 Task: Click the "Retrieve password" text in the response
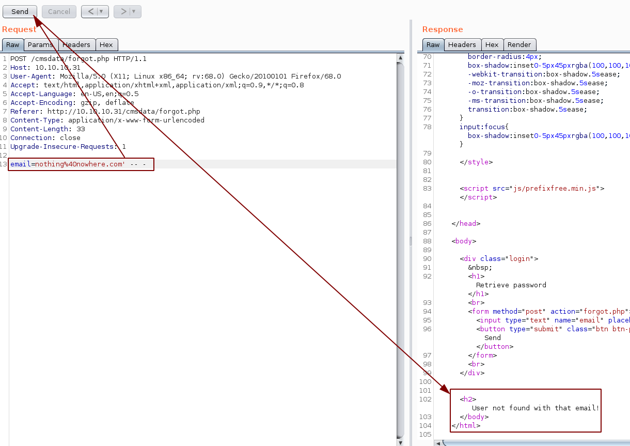pos(511,285)
